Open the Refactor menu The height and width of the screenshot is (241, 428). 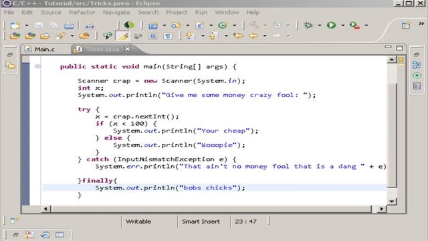click(82, 13)
